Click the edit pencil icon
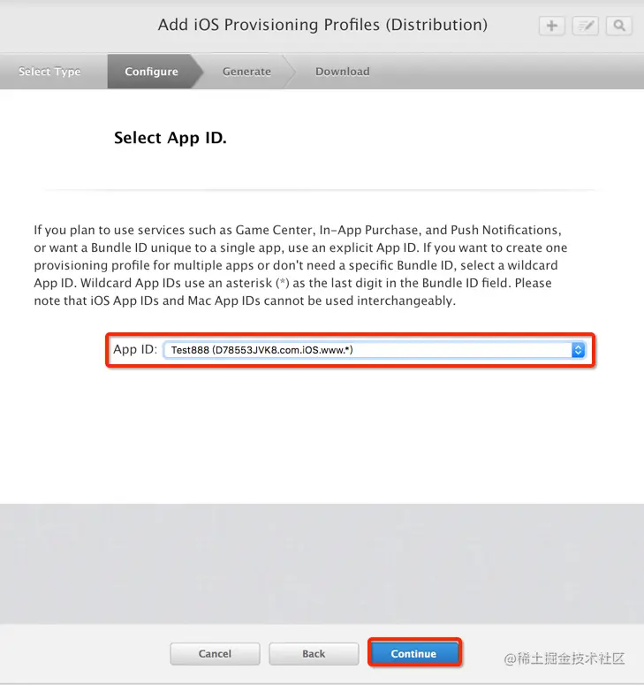Image resolution: width=644 pixels, height=685 pixels. click(586, 26)
